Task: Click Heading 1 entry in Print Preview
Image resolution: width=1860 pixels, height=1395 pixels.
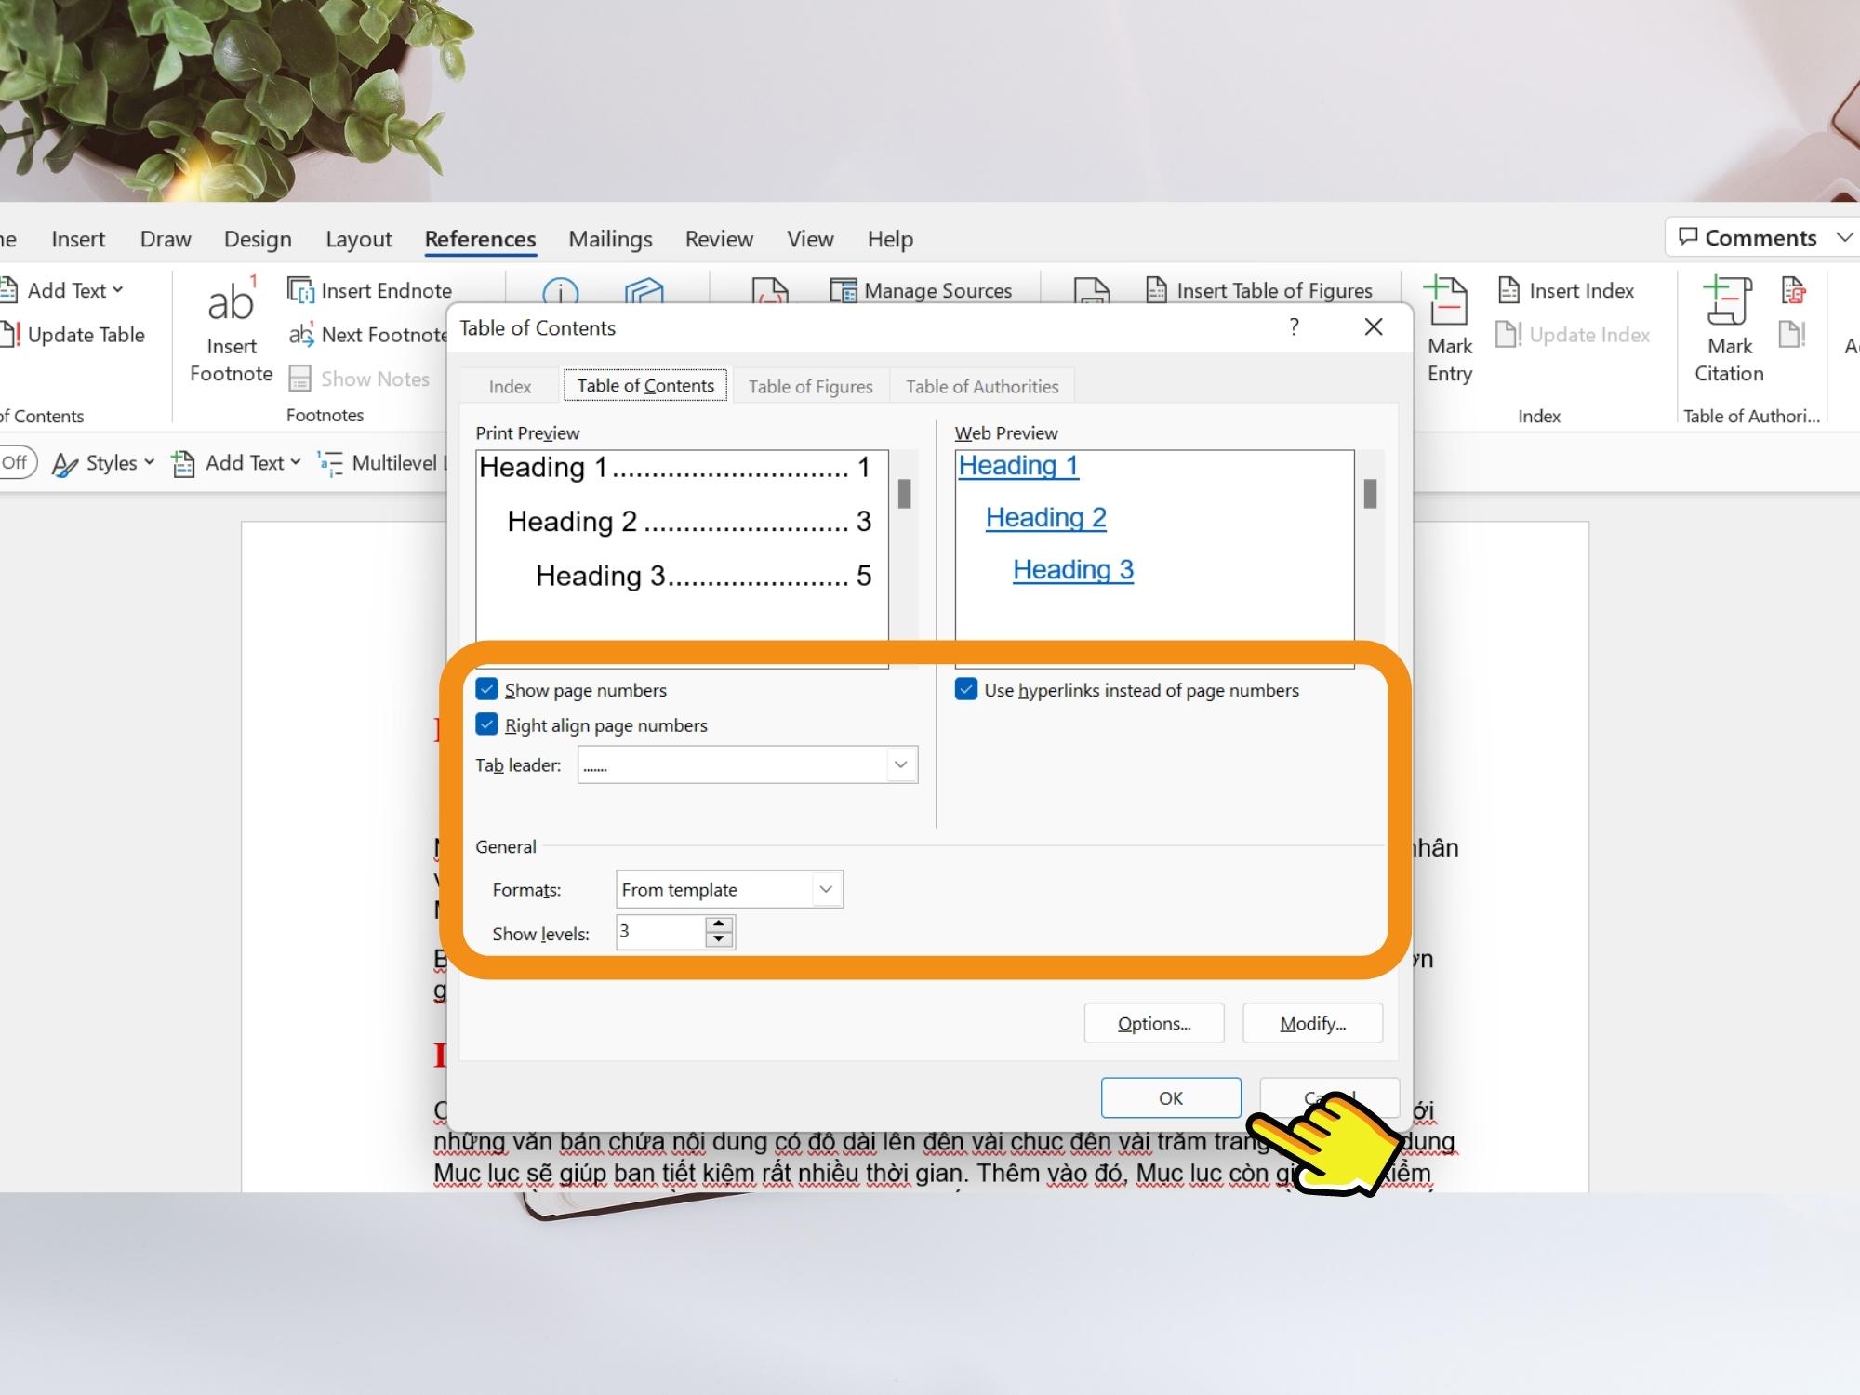Action: [x=675, y=467]
